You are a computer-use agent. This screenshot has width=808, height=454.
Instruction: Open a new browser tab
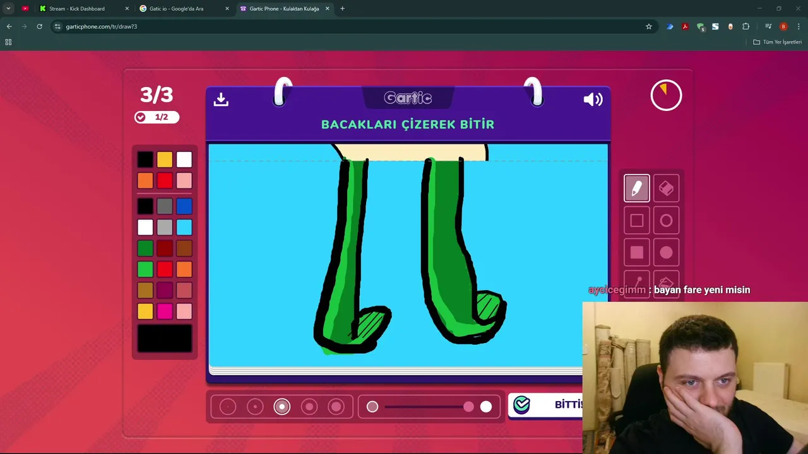click(342, 9)
